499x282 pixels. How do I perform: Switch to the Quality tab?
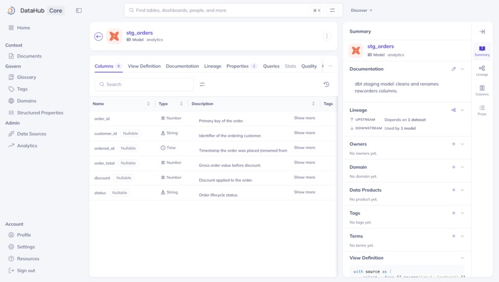point(309,66)
